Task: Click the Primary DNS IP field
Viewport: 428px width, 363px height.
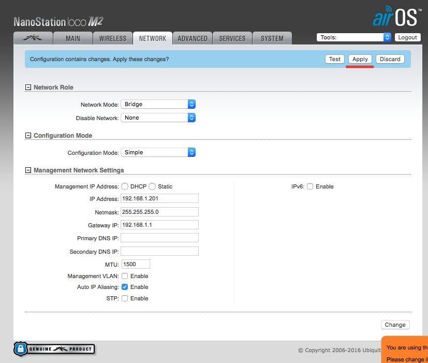Action: point(159,238)
